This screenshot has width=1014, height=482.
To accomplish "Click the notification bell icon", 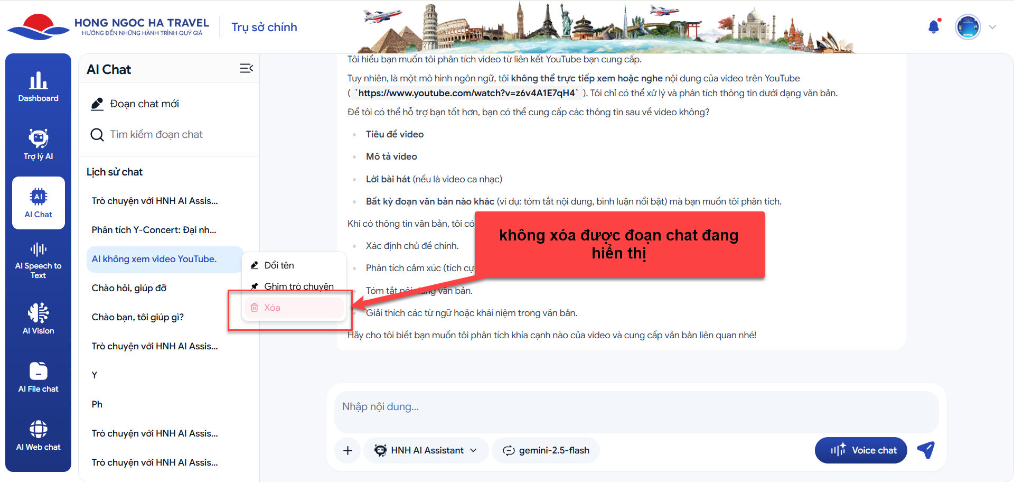I will tap(934, 27).
